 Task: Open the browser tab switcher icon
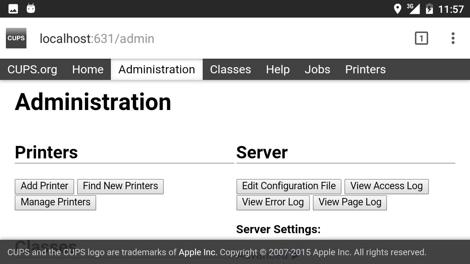421,38
